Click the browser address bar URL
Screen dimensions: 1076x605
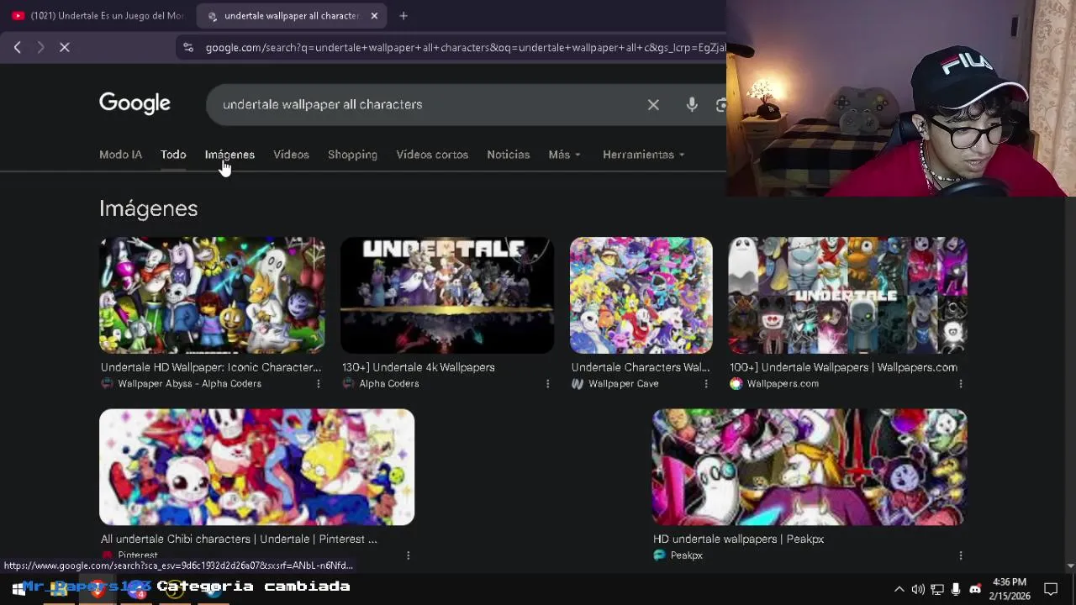click(465, 48)
